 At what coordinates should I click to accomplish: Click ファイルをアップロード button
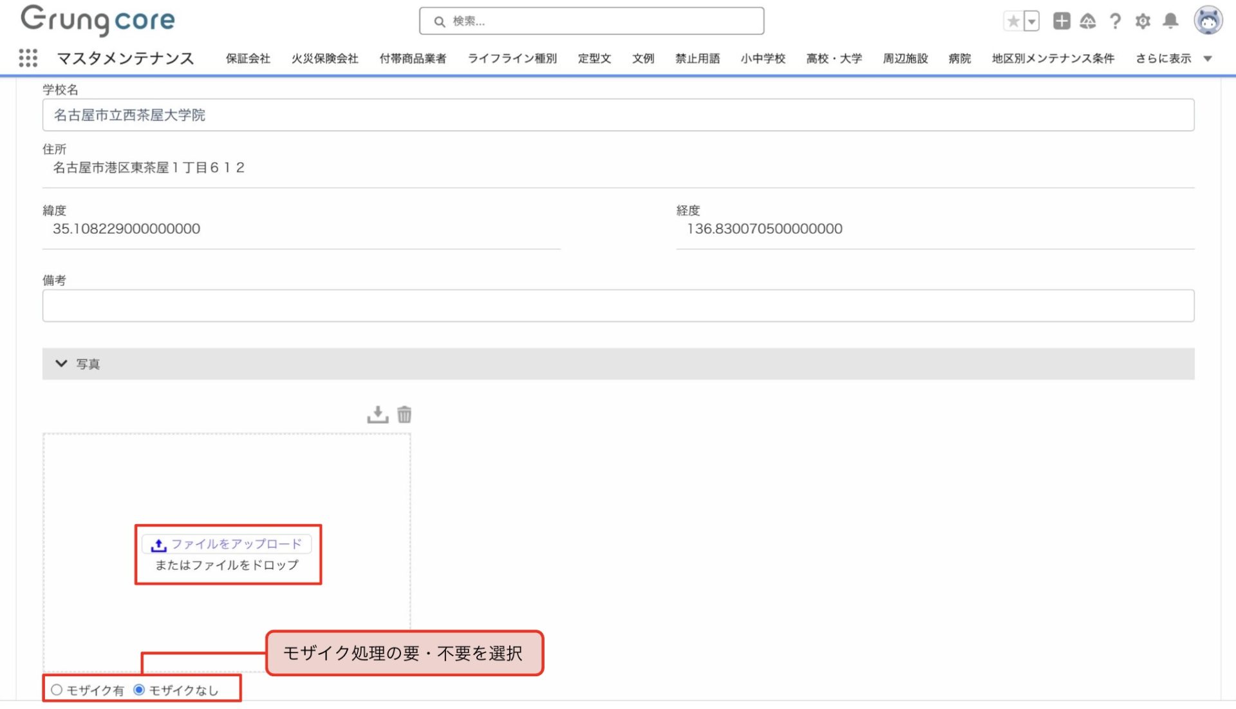coord(227,544)
